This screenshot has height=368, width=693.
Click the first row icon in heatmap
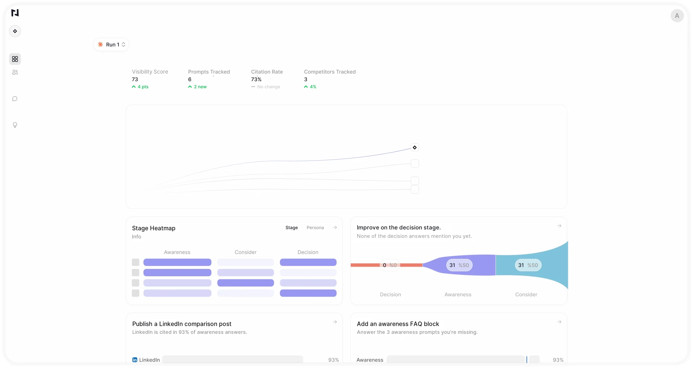[135, 262]
